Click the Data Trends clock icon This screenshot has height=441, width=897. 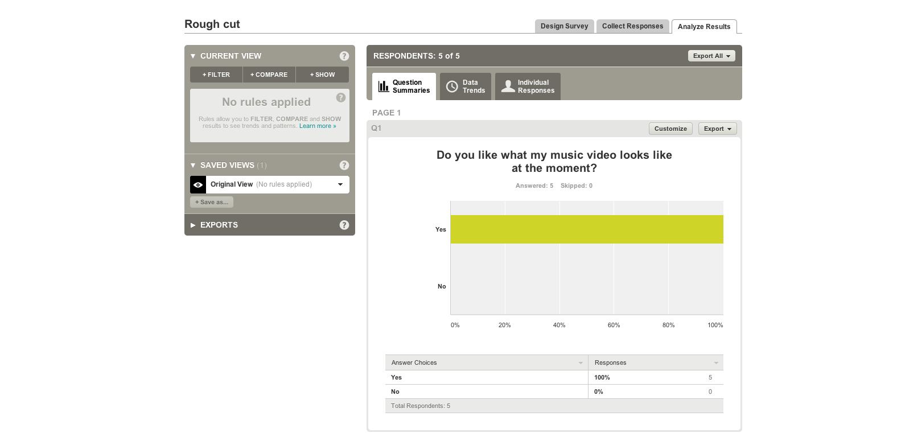tap(452, 86)
